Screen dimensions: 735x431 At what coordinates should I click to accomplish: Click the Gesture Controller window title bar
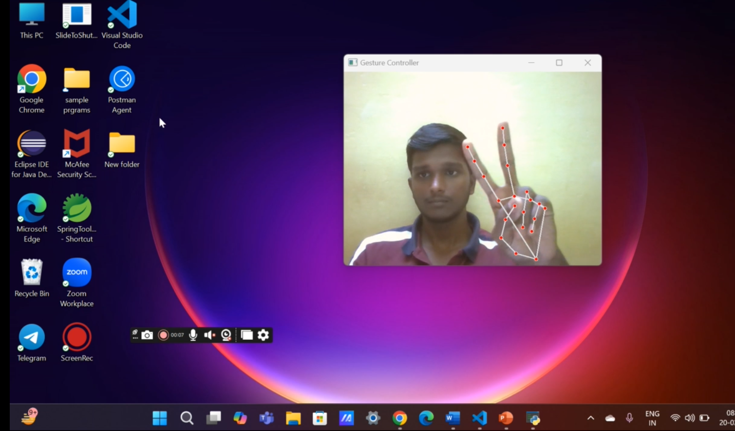point(438,63)
